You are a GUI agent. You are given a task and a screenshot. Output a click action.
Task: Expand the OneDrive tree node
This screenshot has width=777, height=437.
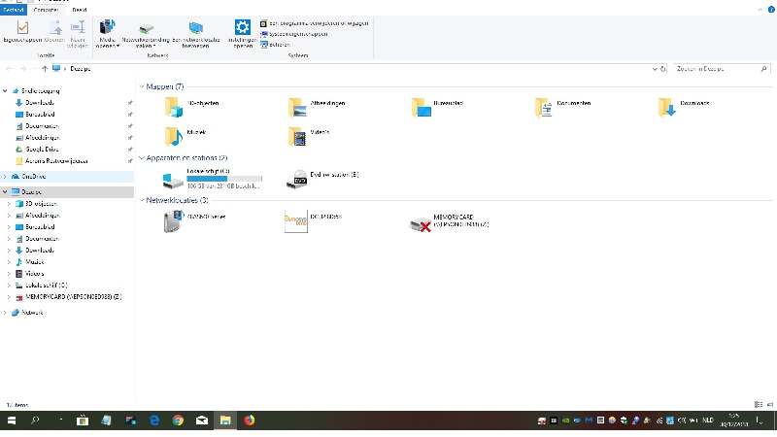coord(7,177)
